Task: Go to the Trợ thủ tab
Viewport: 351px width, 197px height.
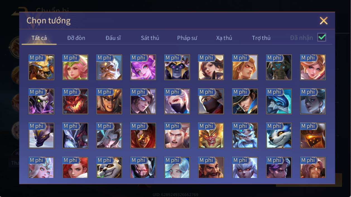Action: coord(261,38)
